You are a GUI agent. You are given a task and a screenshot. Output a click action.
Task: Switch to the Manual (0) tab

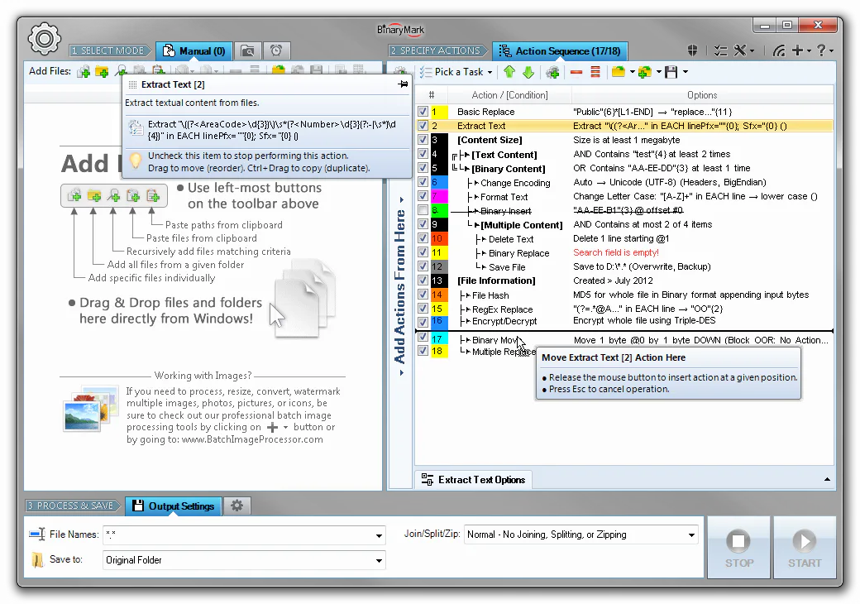[x=194, y=51]
